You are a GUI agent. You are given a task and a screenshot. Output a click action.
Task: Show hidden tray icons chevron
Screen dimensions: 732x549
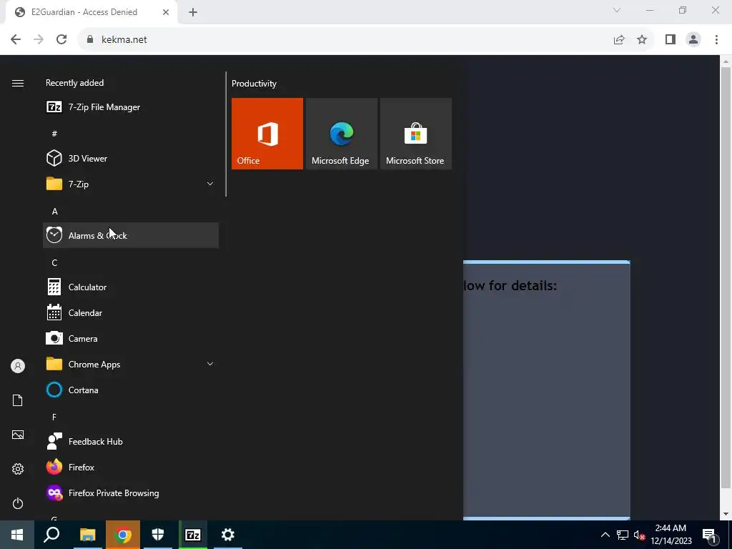pos(605,535)
